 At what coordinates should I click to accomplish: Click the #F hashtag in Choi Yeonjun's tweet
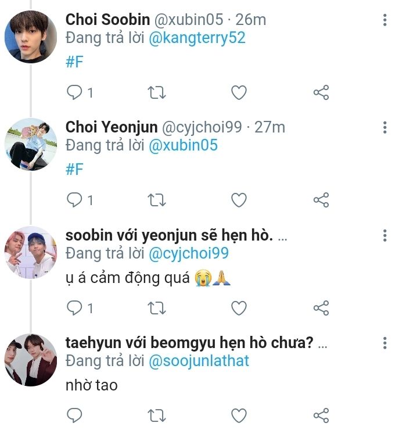75,170
